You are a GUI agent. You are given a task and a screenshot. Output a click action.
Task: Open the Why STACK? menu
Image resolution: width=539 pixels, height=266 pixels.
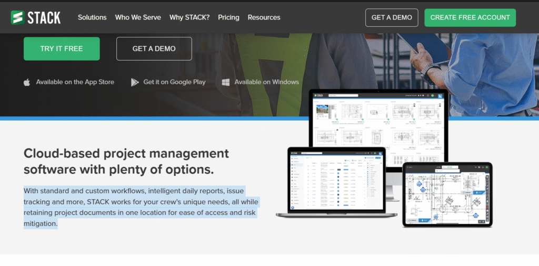click(189, 17)
